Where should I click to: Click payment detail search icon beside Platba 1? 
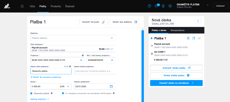199,38
